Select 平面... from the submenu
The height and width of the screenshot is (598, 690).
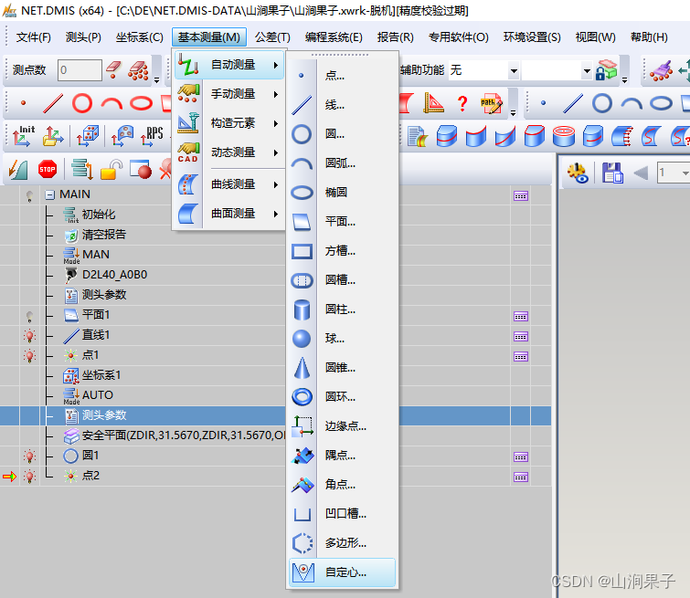click(x=342, y=222)
